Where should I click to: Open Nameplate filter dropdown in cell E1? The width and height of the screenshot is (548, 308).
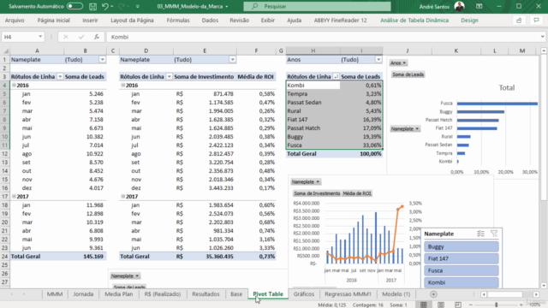tap(232, 60)
